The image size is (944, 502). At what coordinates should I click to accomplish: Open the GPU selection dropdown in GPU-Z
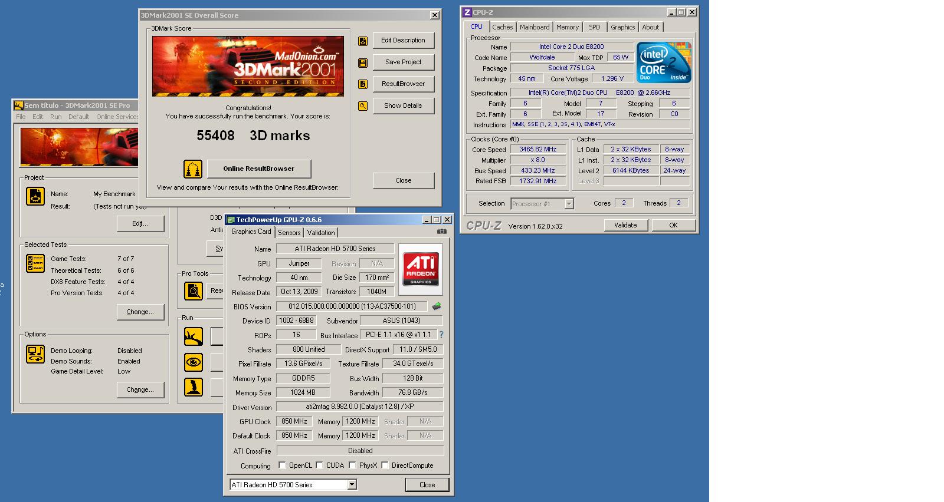coord(352,485)
